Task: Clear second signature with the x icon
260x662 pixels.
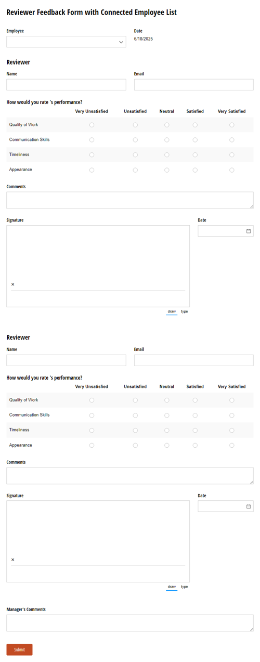Action: (13, 560)
